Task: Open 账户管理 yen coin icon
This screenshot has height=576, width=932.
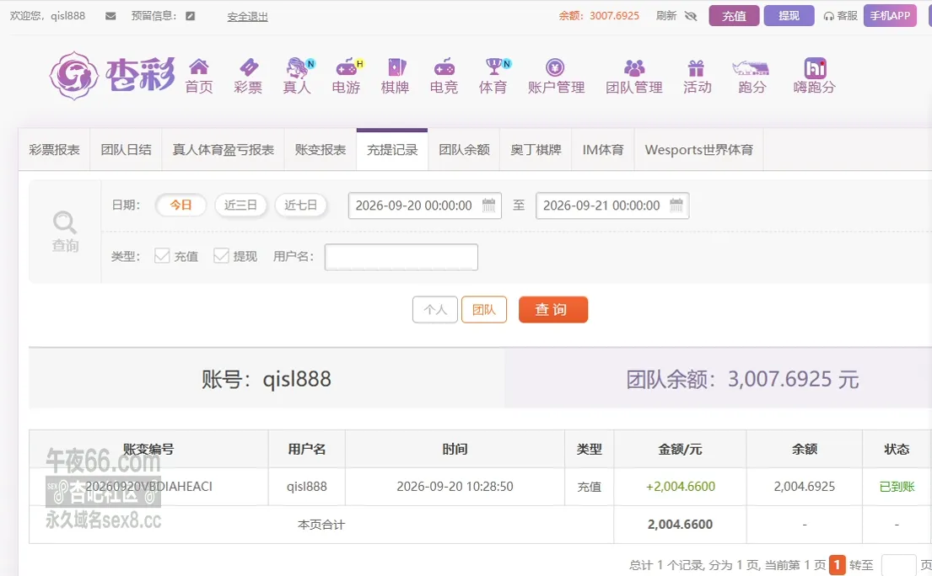Action: click(555, 67)
